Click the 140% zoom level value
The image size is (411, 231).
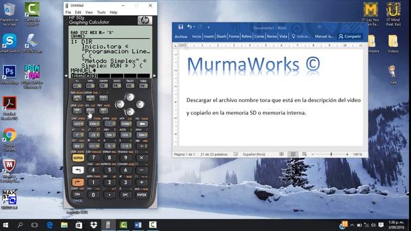pyautogui.click(x=357, y=155)
